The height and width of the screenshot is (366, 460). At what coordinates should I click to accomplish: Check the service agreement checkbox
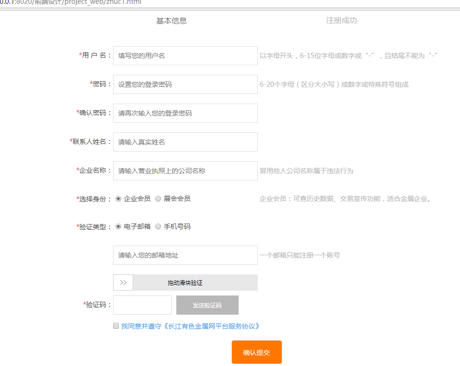[116, 326]
